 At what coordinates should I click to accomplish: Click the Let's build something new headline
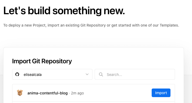coord(64,11)
